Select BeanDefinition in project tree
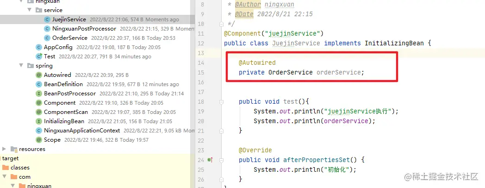485x188 pixels. tap(98, 84)
